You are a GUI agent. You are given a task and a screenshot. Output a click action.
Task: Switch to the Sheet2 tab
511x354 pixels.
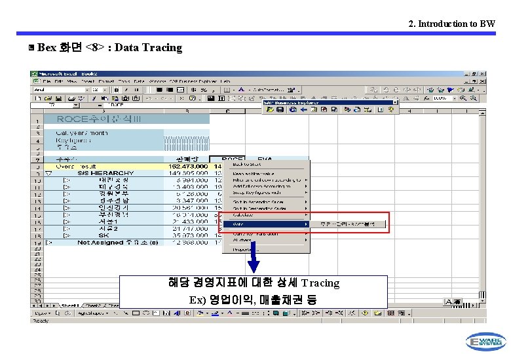coord(94,305)
